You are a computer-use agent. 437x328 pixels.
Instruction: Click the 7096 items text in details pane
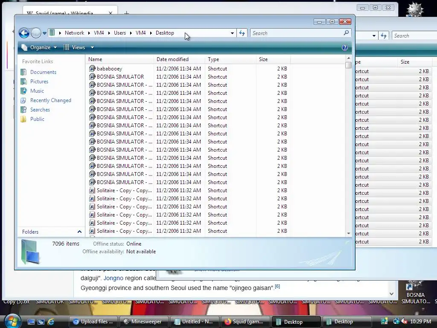click(66, 243)
